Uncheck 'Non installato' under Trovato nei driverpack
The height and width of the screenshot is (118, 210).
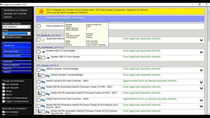pyautogui.click(x=4, y=85)
